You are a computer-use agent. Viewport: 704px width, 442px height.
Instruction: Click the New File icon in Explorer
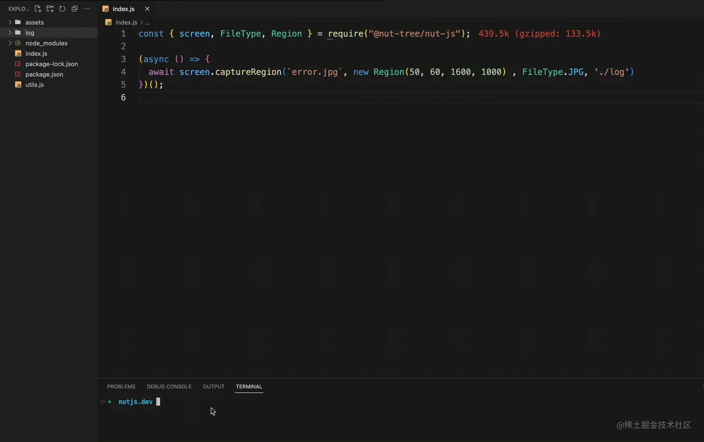point(38,8)
